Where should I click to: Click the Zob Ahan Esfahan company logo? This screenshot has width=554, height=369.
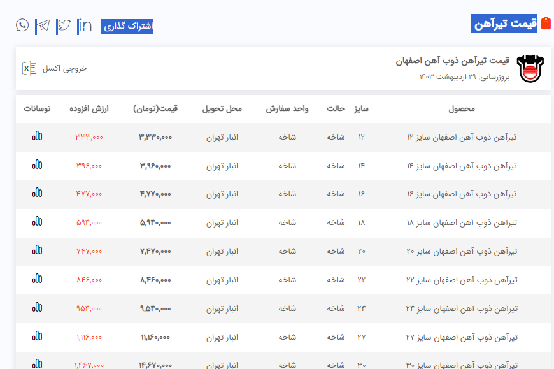click(x=530, y=69)
